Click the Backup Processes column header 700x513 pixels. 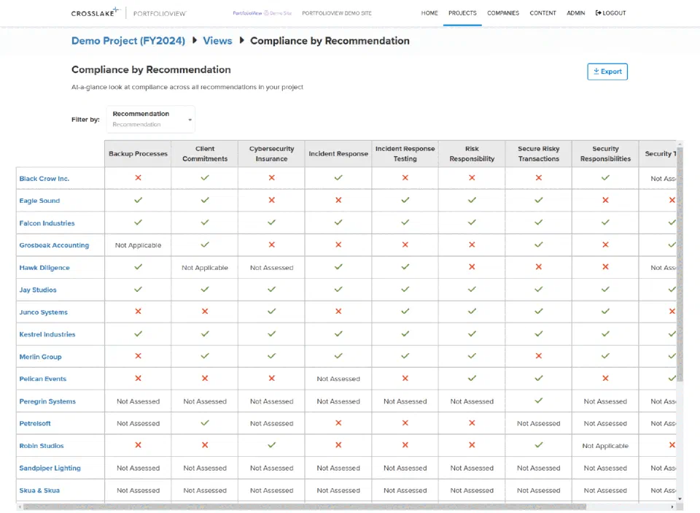(x=138, y=154)
